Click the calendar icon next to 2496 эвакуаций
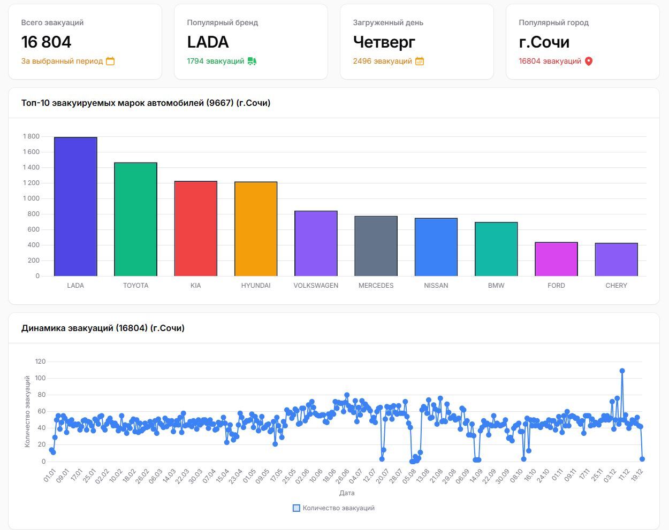 pos(420,61)
